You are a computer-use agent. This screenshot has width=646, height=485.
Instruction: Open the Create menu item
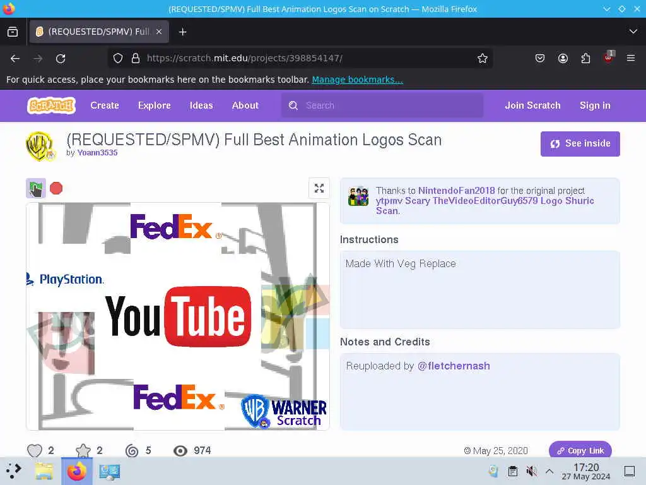pos(105,105)
